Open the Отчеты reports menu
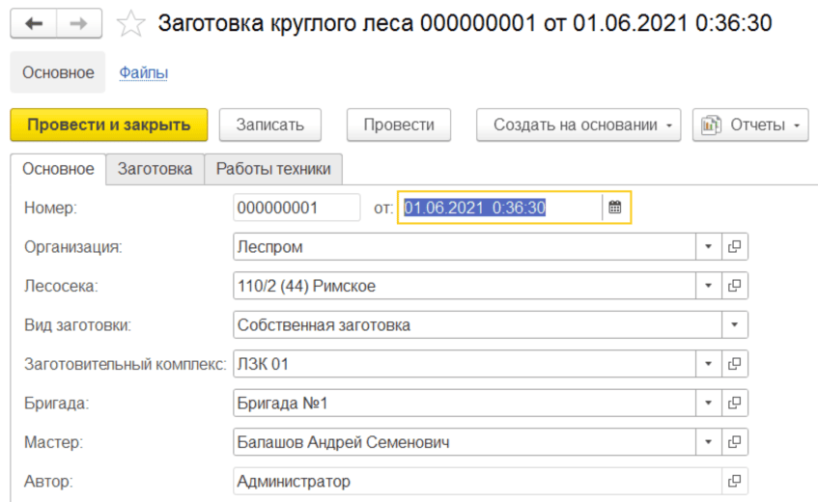The width and height of the screenshot is (818, 502). click(x=750, y=125)
